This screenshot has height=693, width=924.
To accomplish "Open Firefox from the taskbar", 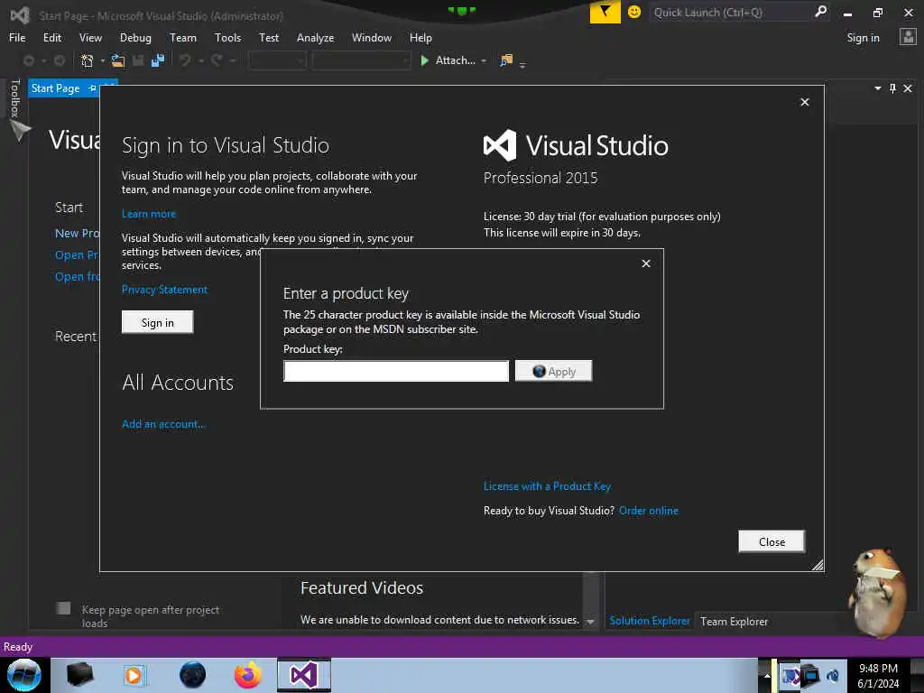I will 248,675.
